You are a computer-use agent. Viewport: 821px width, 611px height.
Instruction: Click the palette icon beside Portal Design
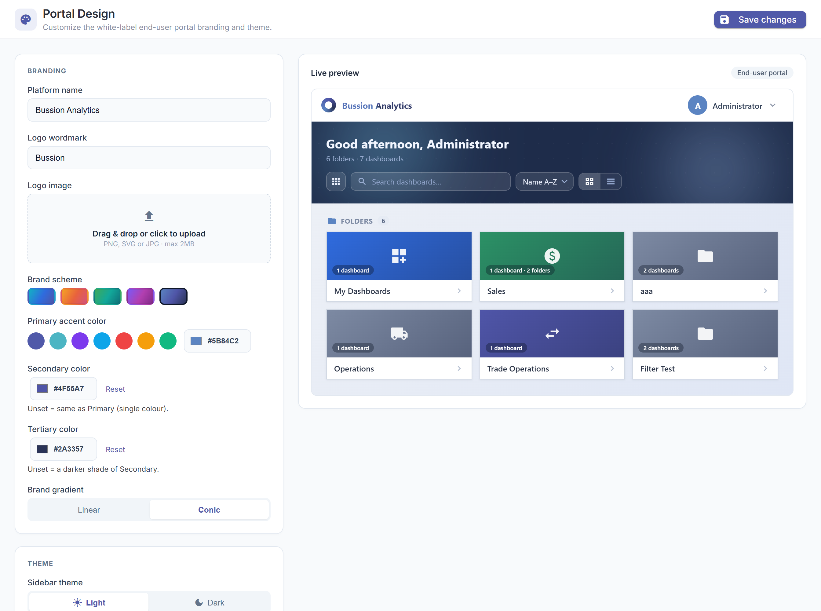(26, 20)
